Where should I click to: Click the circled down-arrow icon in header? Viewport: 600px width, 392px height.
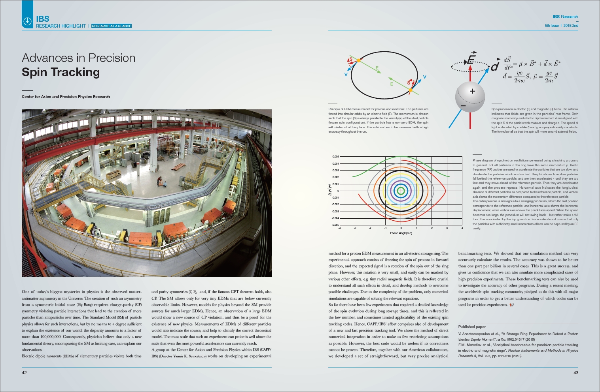tap(27, 21)
